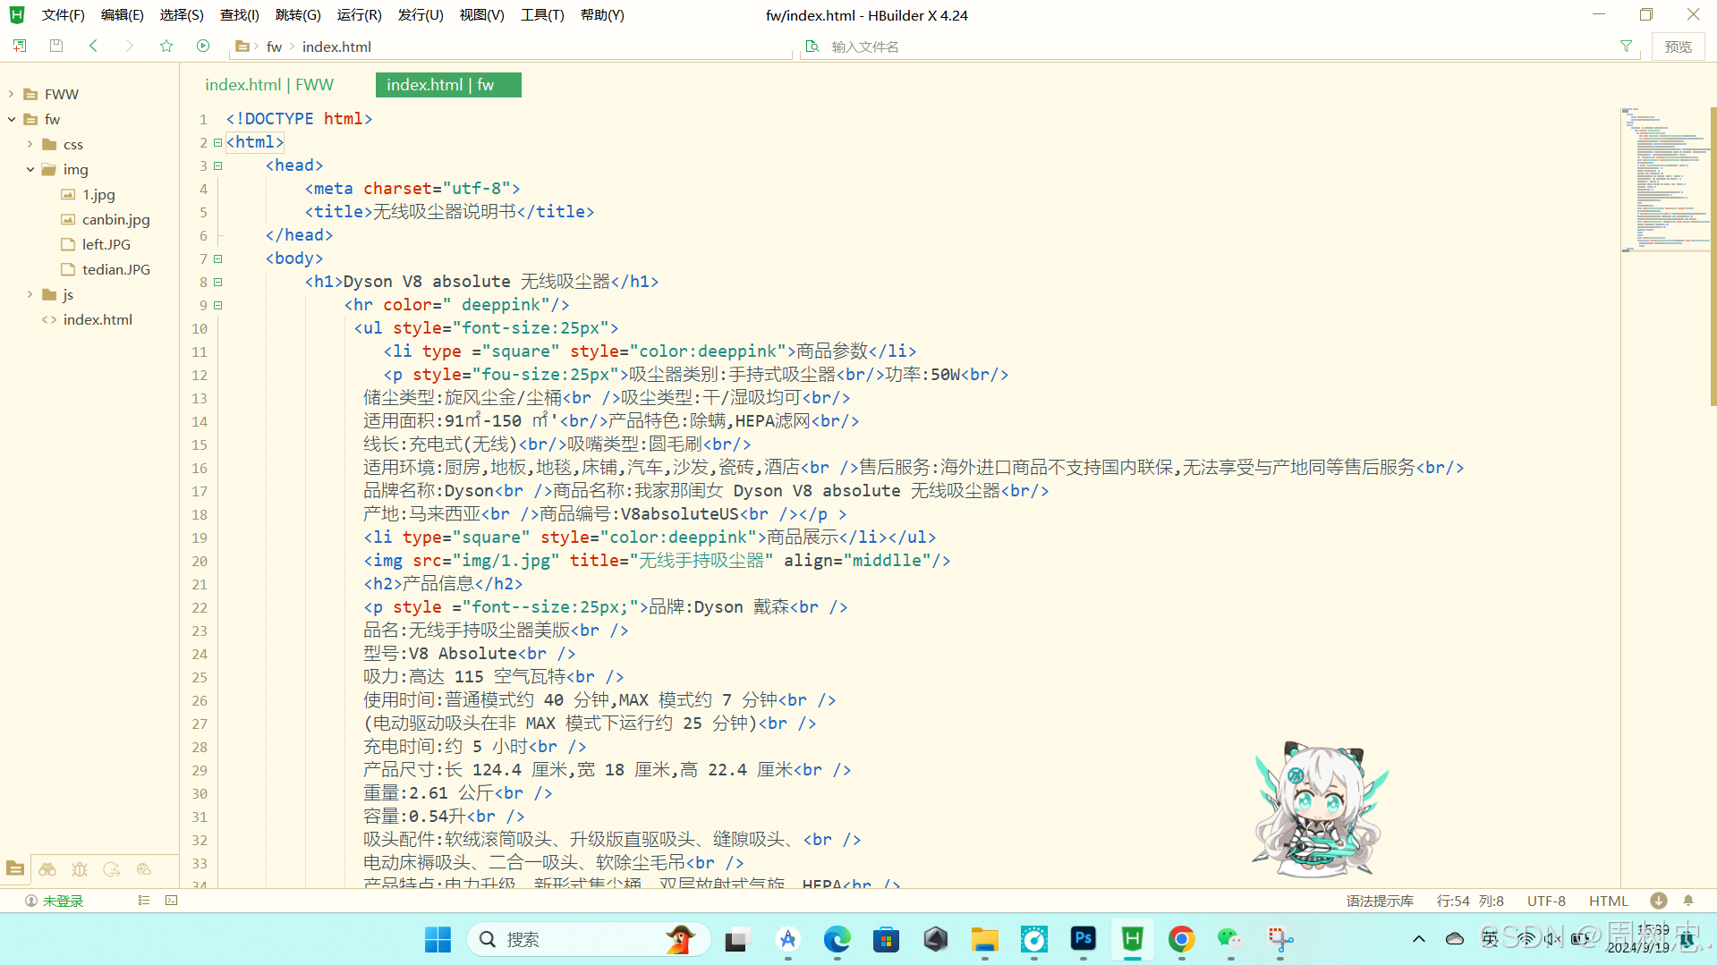Expand the css folder
The height and width of the screenshot is (965, 1717).
point(30,144)
